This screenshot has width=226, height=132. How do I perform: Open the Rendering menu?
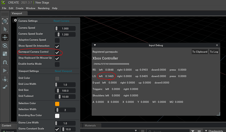44,8
